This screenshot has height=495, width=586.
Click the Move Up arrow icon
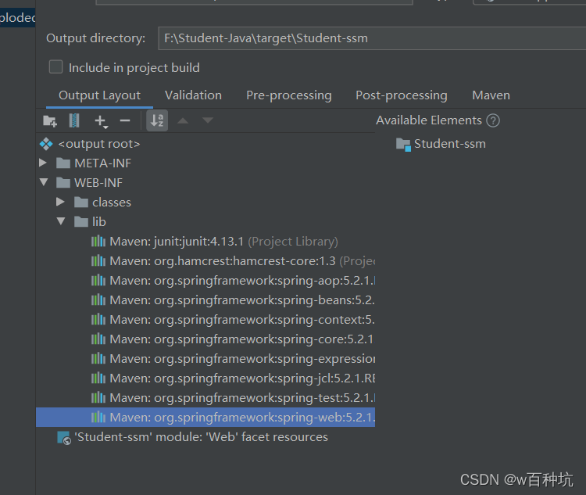coord(183,120)
